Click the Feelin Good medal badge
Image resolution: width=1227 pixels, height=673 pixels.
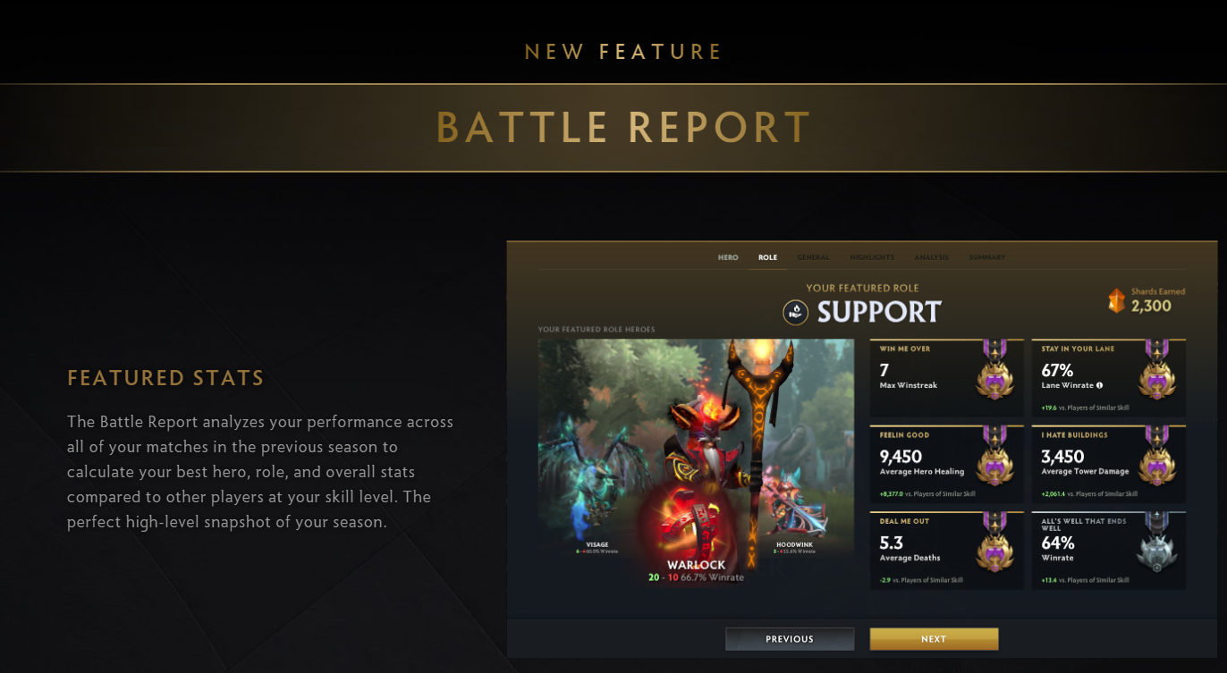click(x=994, y=457)
